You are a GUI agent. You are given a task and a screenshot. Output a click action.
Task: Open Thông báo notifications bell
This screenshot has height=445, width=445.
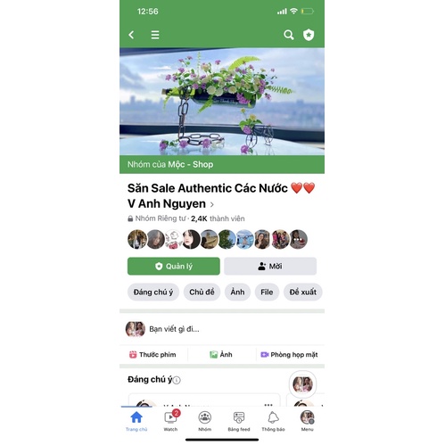273,417
